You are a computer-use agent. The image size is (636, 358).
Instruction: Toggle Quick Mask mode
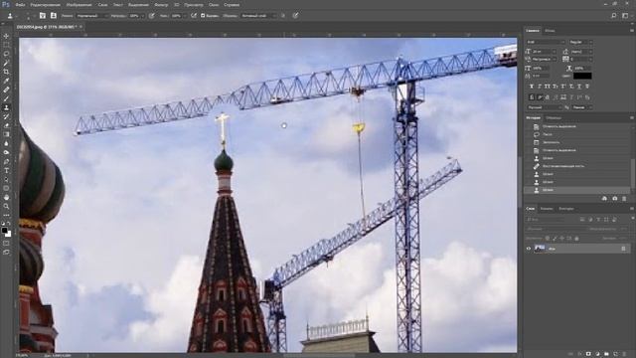(6, 244)
